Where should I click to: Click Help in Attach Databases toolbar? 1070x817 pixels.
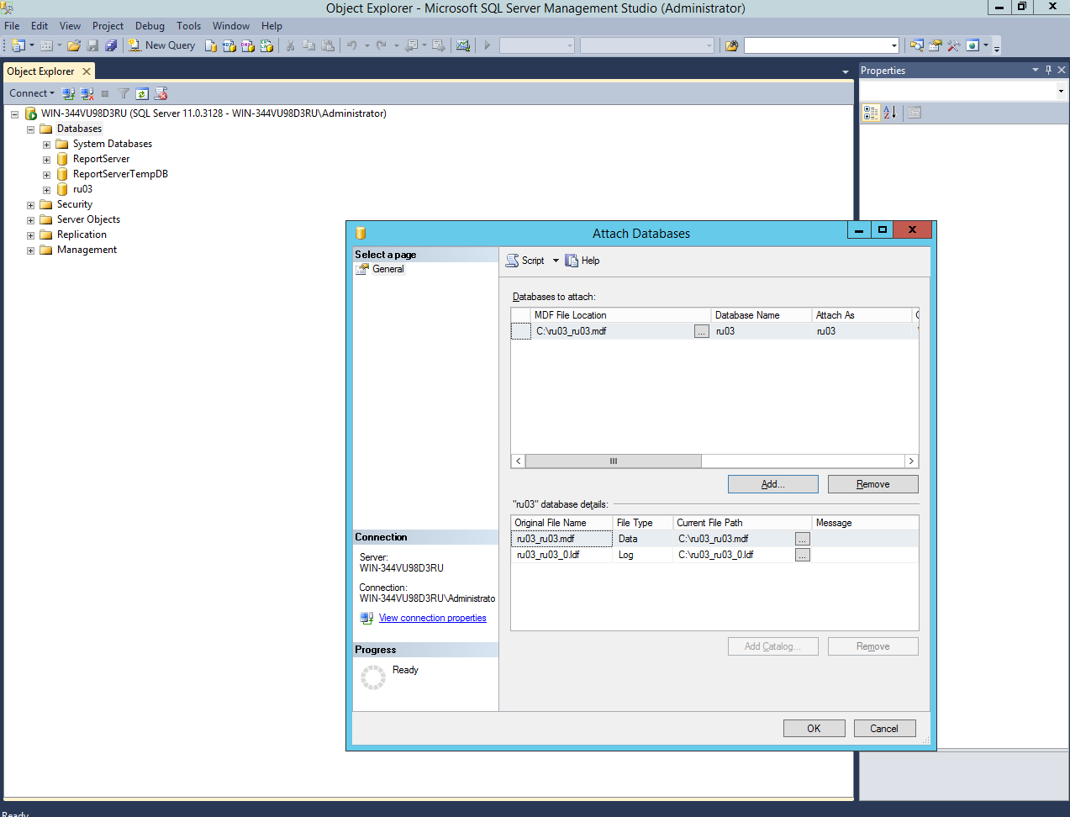coord(582,261)
